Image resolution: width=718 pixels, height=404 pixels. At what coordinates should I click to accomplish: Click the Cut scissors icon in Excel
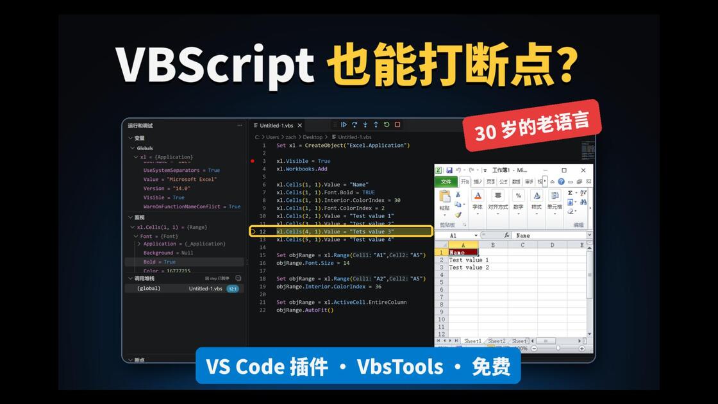(x=458, y=195)
